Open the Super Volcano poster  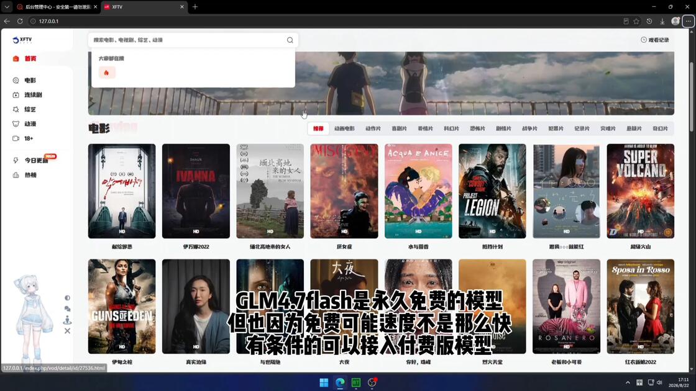coord(641,191)
